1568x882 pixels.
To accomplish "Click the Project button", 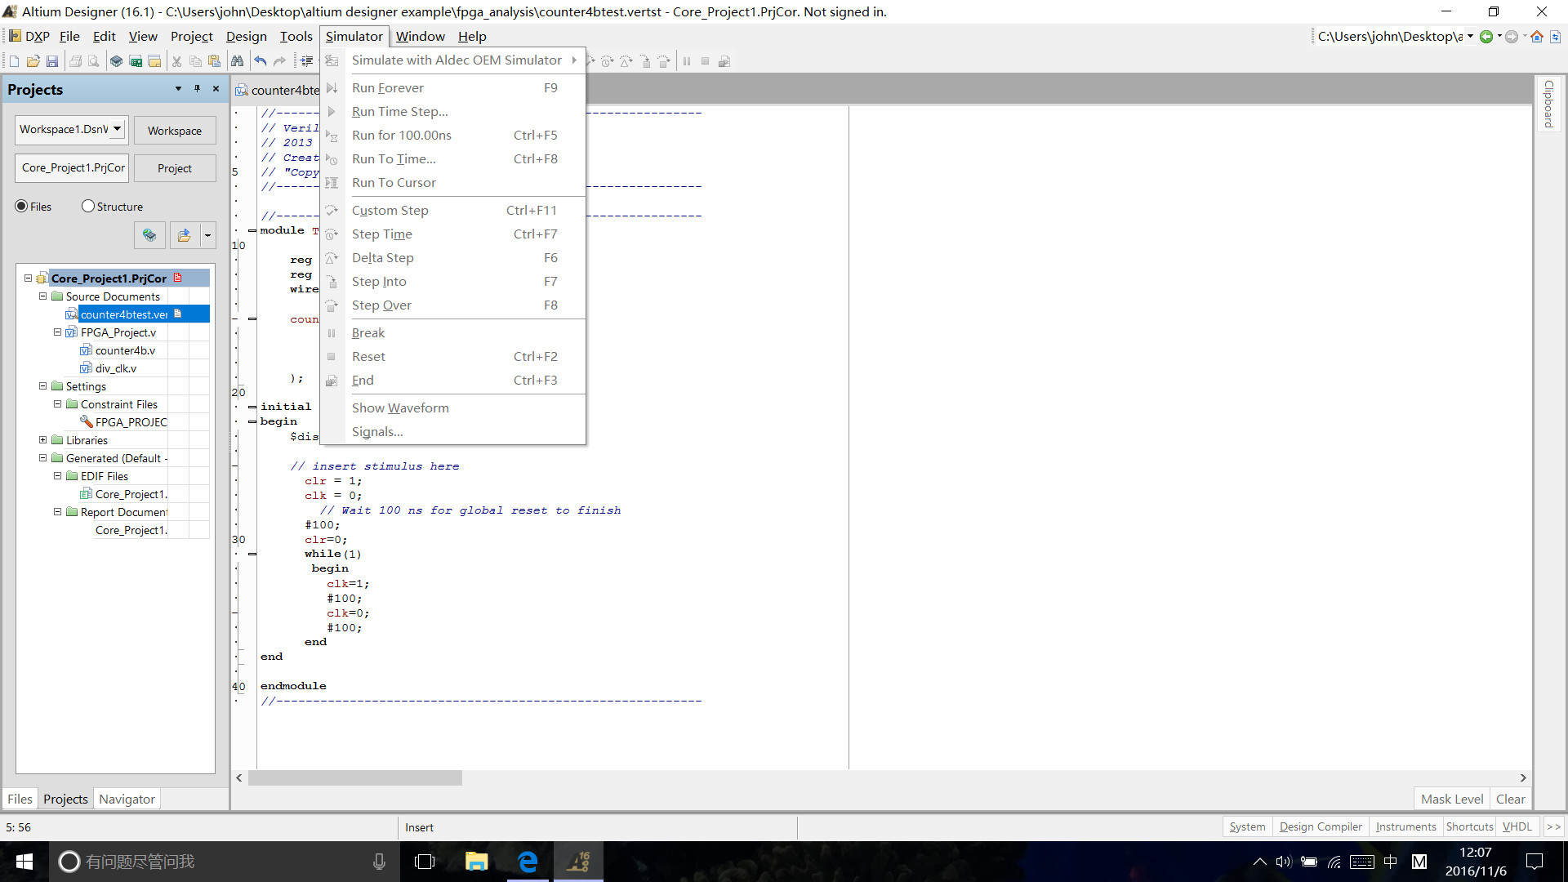I will click(x=175, y=168).
